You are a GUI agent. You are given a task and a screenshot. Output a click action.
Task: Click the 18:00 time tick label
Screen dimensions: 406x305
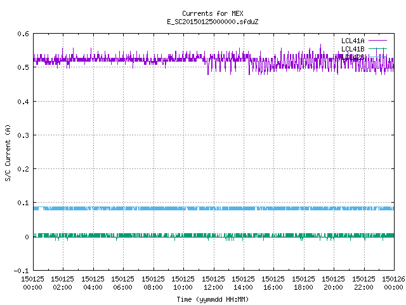point(303,287)
